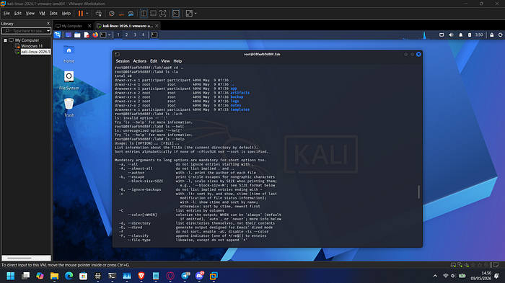Send Ctrl+Alt+Del to the guest
This screenshot has height=283, width=505.
(99, 14)
